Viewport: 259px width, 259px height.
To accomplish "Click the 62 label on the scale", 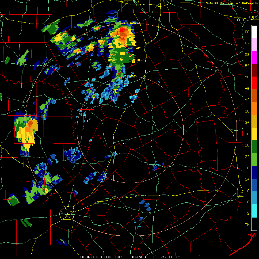I will 247,43.
